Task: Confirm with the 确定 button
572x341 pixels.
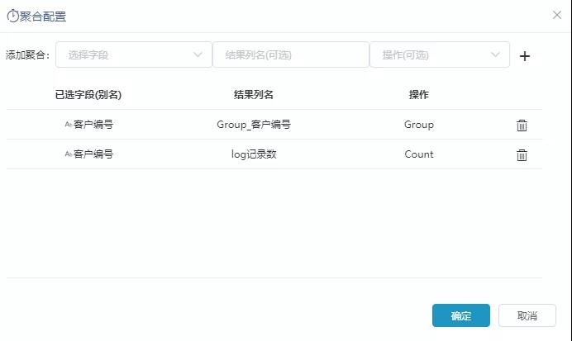Action: pos(461,315)
